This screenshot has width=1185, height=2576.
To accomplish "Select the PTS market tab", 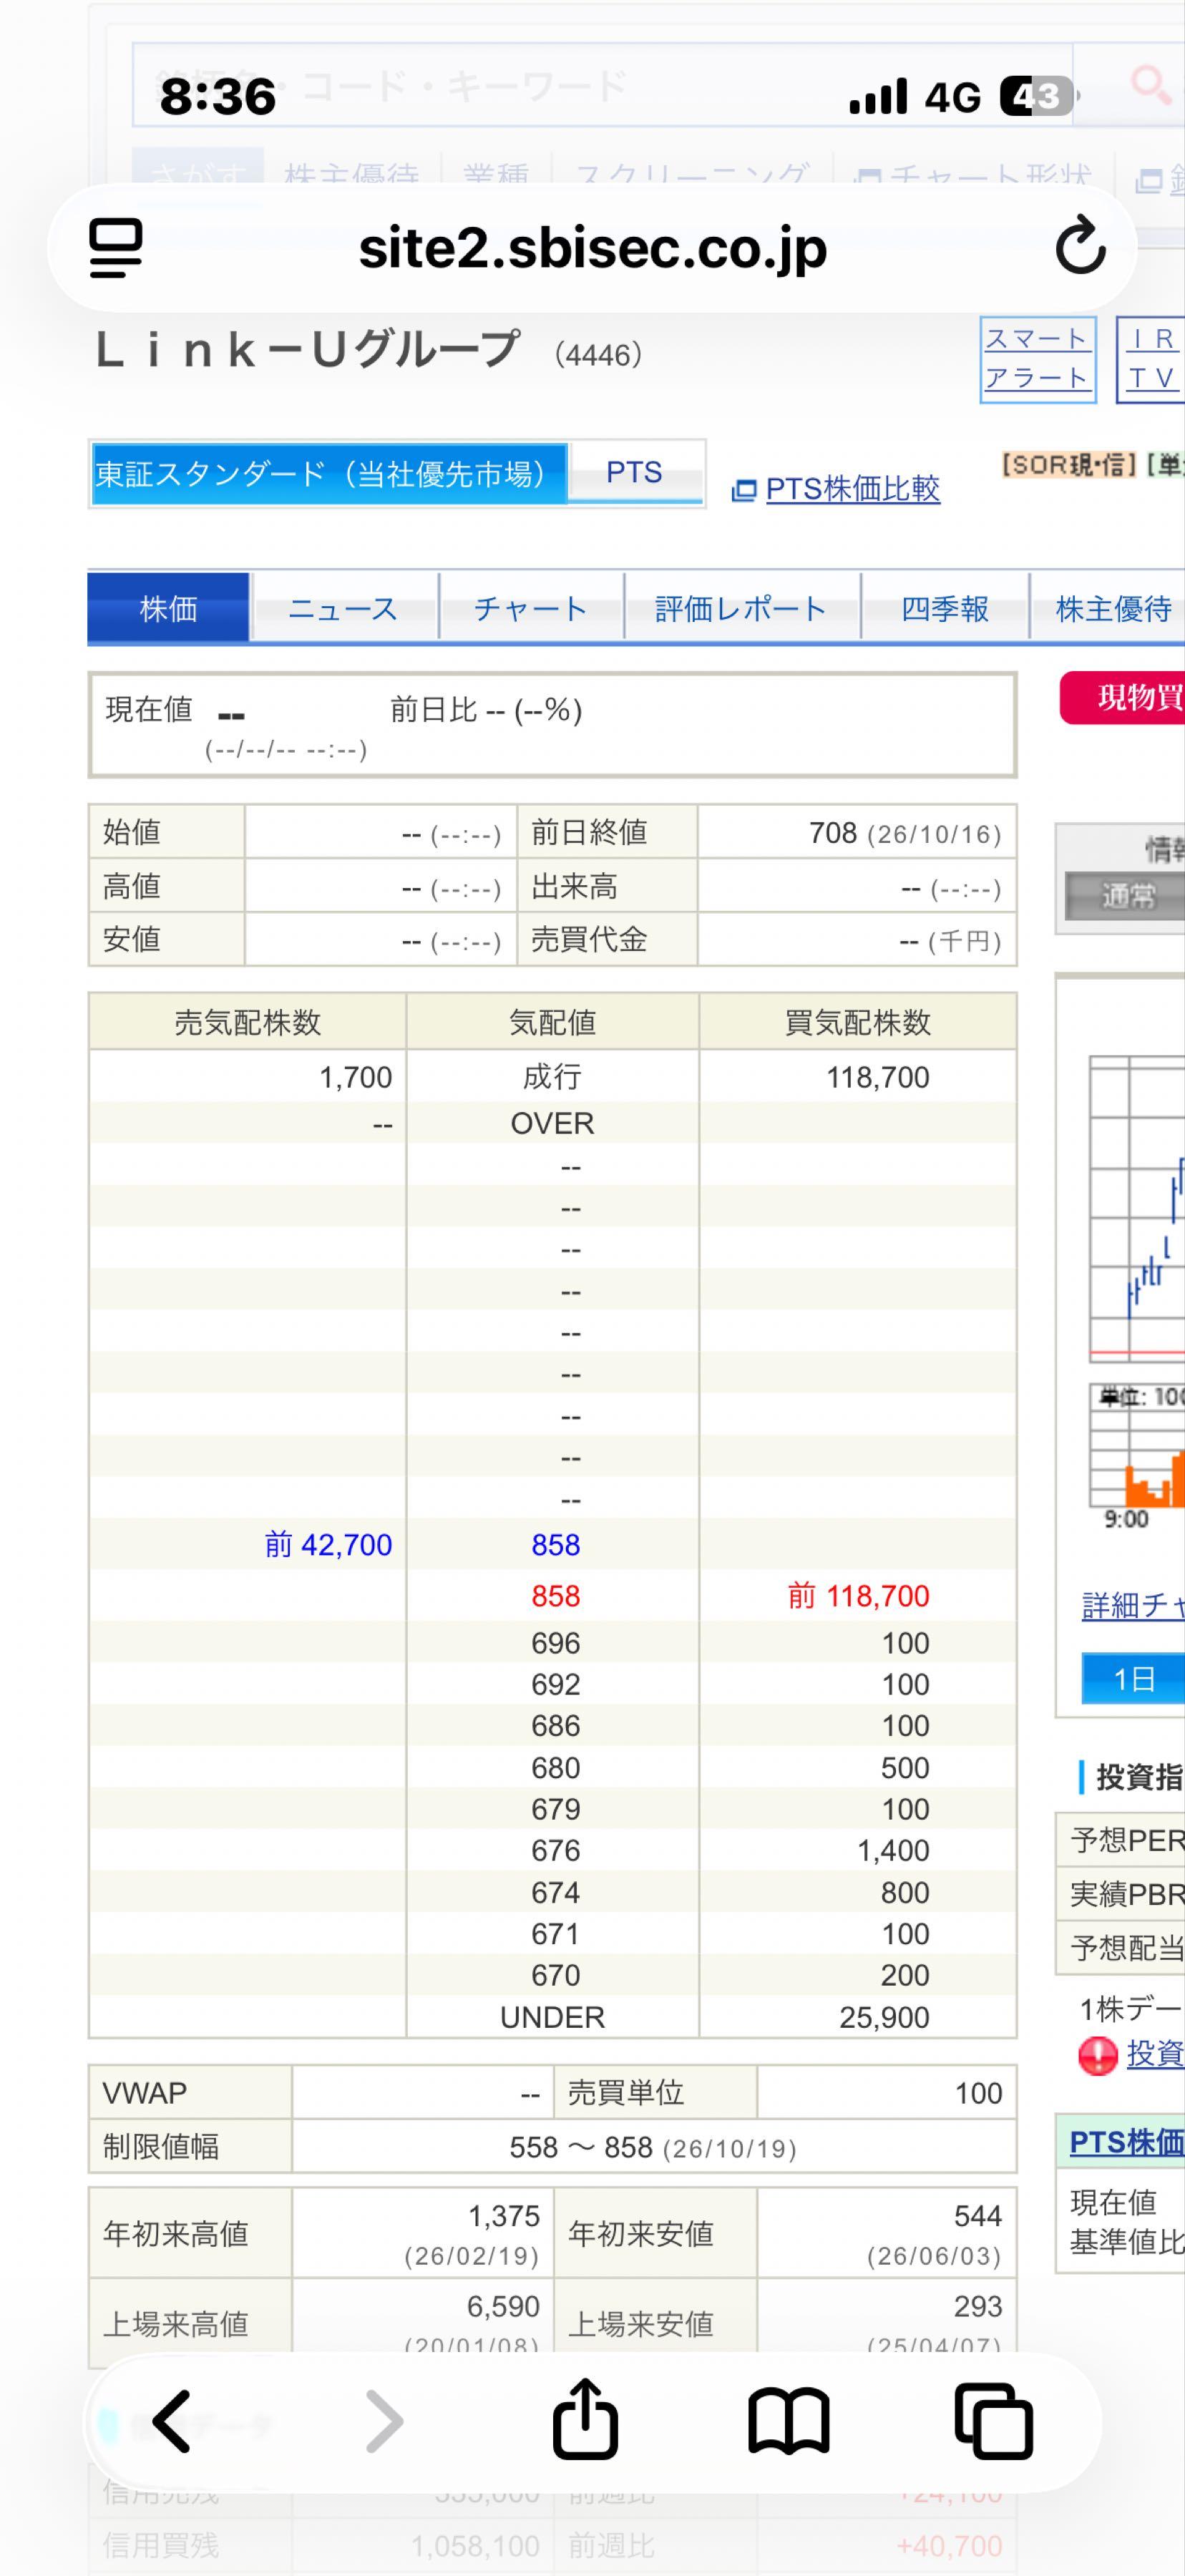I will 635,472.
